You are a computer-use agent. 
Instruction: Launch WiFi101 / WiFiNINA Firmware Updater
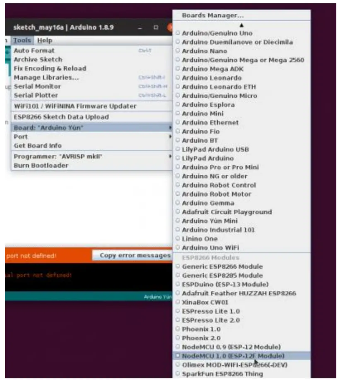(92, 106)
